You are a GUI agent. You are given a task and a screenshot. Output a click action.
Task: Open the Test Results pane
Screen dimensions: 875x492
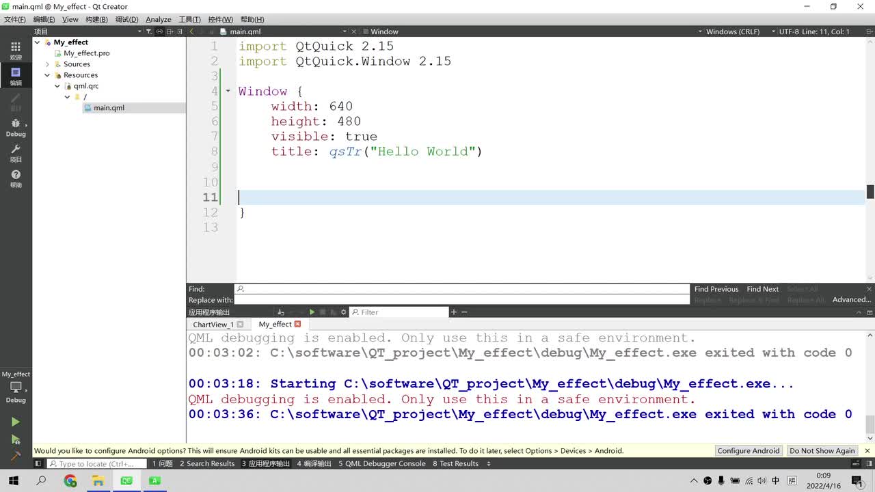coord(456,464)
